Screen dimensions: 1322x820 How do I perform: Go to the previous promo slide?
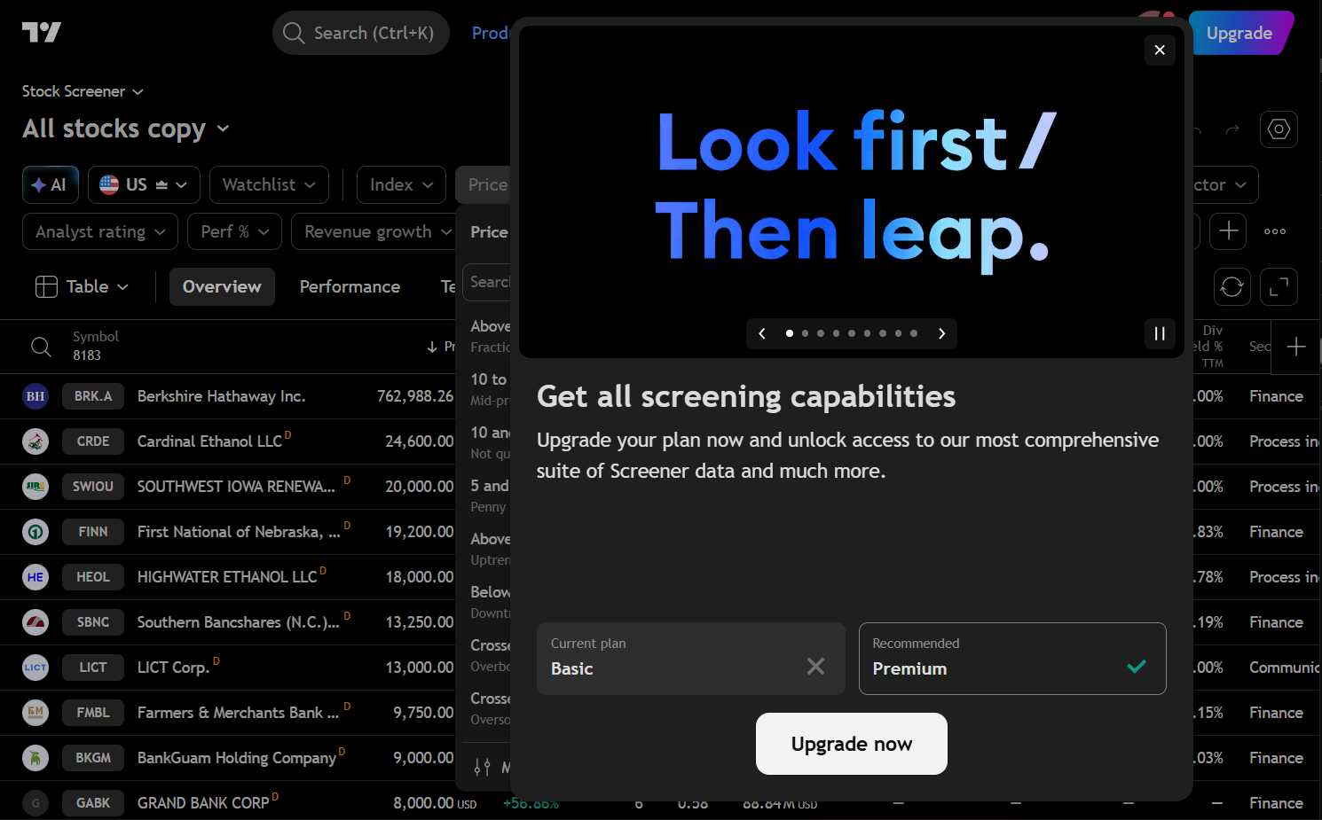(762, 333)
